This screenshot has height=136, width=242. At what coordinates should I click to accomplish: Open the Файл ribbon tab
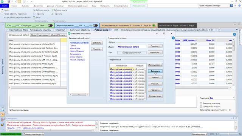pos(4,6)
